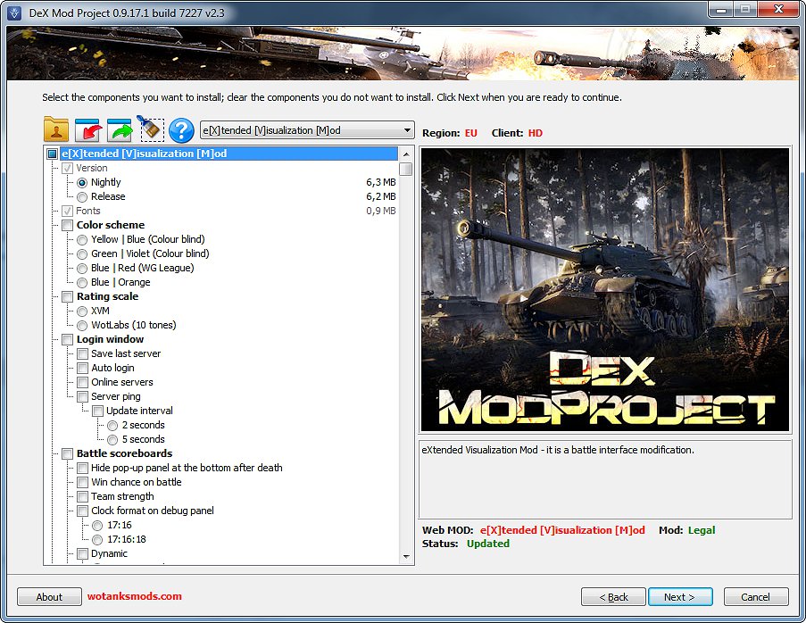Select the Nightly version radio button
806x623 pixels.
82,182
